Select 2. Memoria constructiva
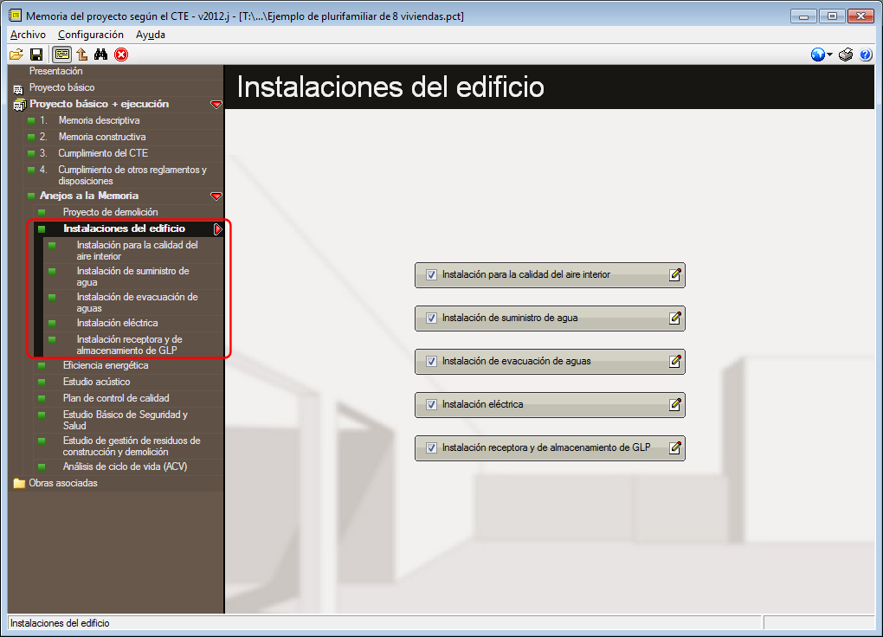Screen dimensions: 883x637 click(x=102, y=137)
